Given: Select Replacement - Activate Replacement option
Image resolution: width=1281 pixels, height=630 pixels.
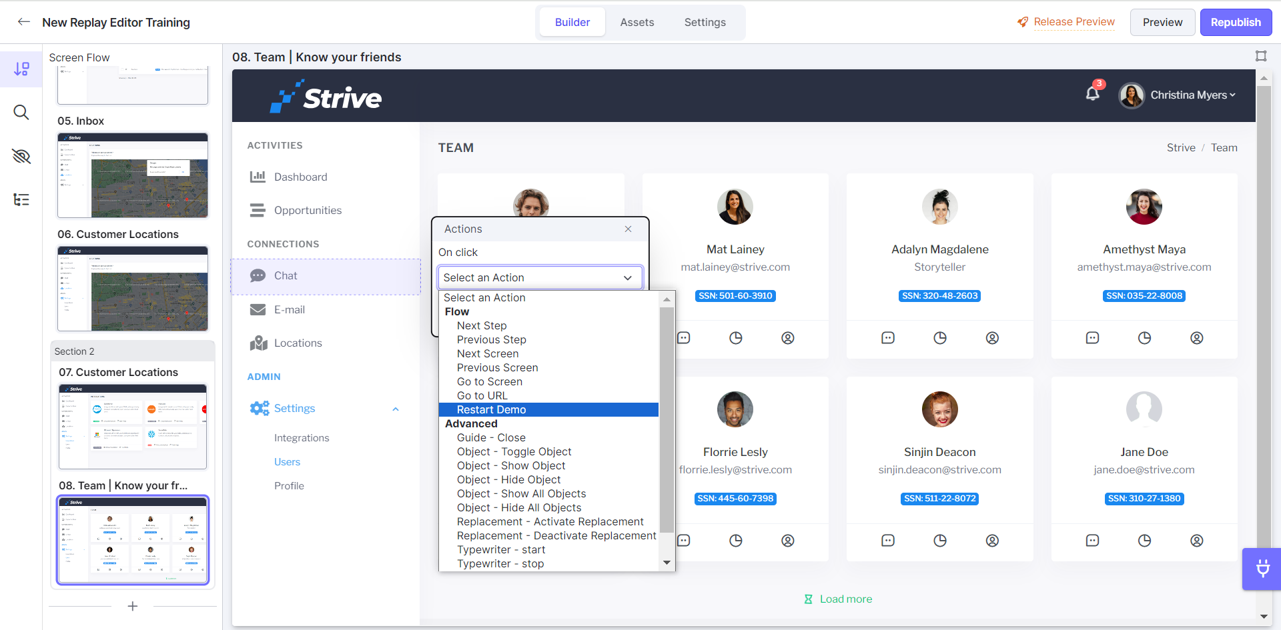Looking at the screenshot, I should 550,521.
